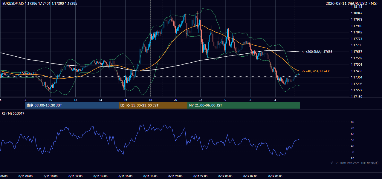Click the London session bar ロンドン 15:30-21:00 JST

point(153,105)
